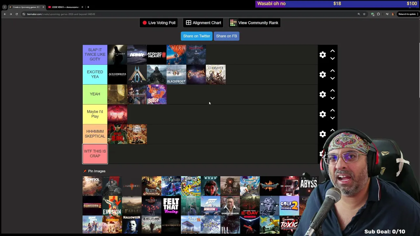Select the Ace Combat 8 thumbnail
The width and height of the screenshot is (420, 236).
coord(117,74)
